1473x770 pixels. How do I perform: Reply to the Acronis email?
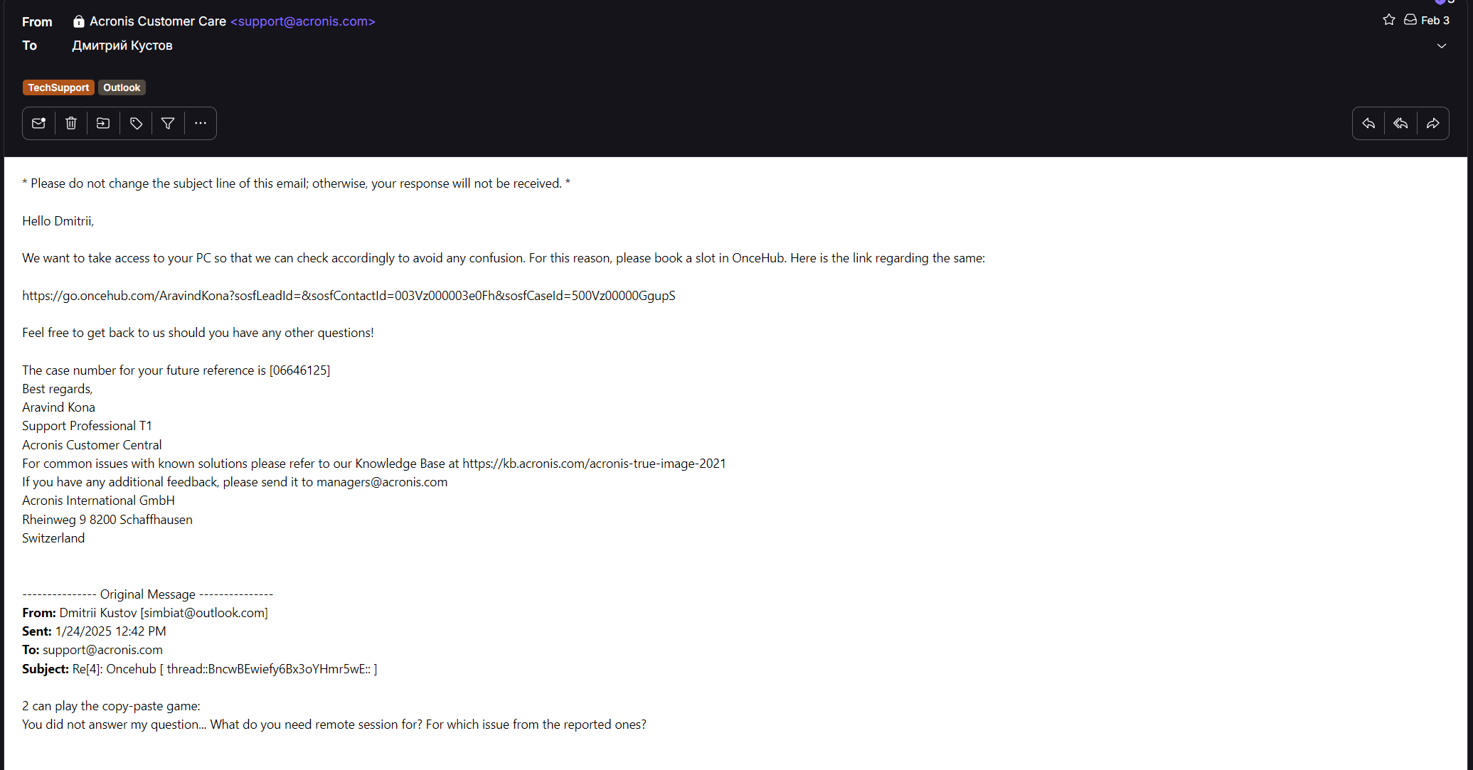pyautogui.click(x=1368, y=124)
